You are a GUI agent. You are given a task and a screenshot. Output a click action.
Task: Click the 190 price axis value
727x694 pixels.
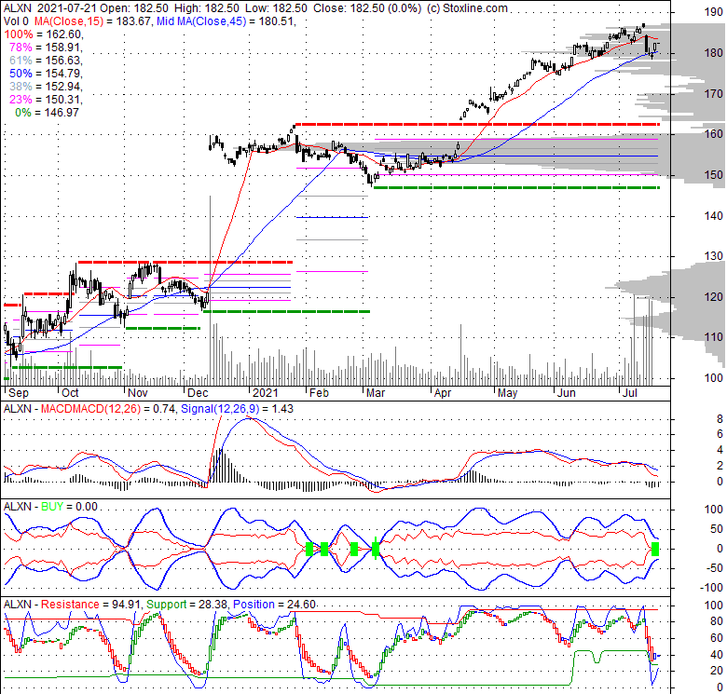pyautogui.click(x=713, y=12)
